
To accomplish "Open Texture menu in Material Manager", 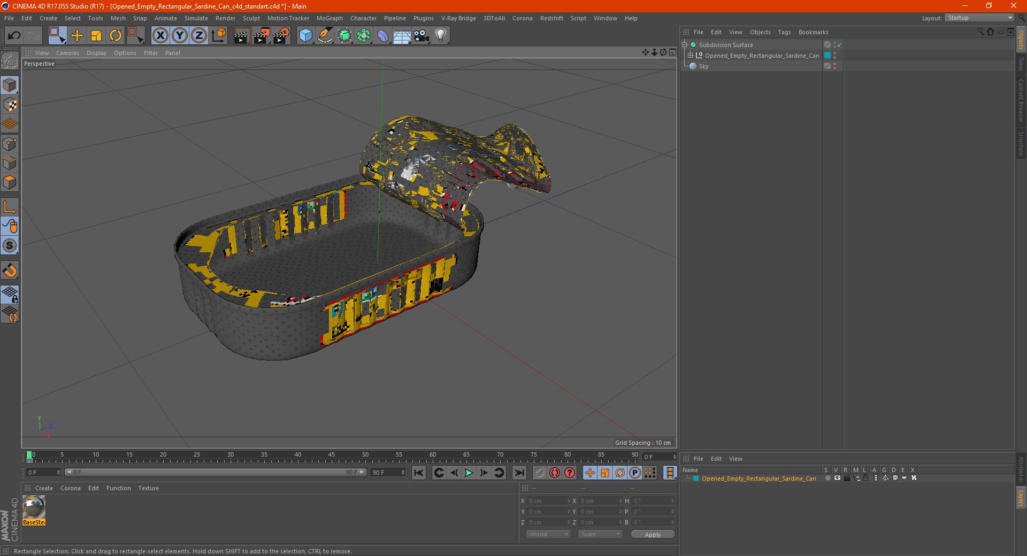I will point(148,488).
